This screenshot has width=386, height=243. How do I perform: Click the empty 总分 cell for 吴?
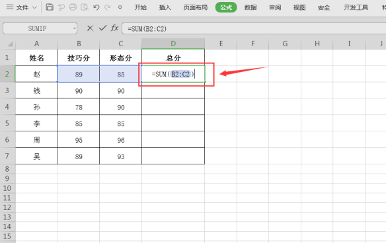click(x=173, y=156)
